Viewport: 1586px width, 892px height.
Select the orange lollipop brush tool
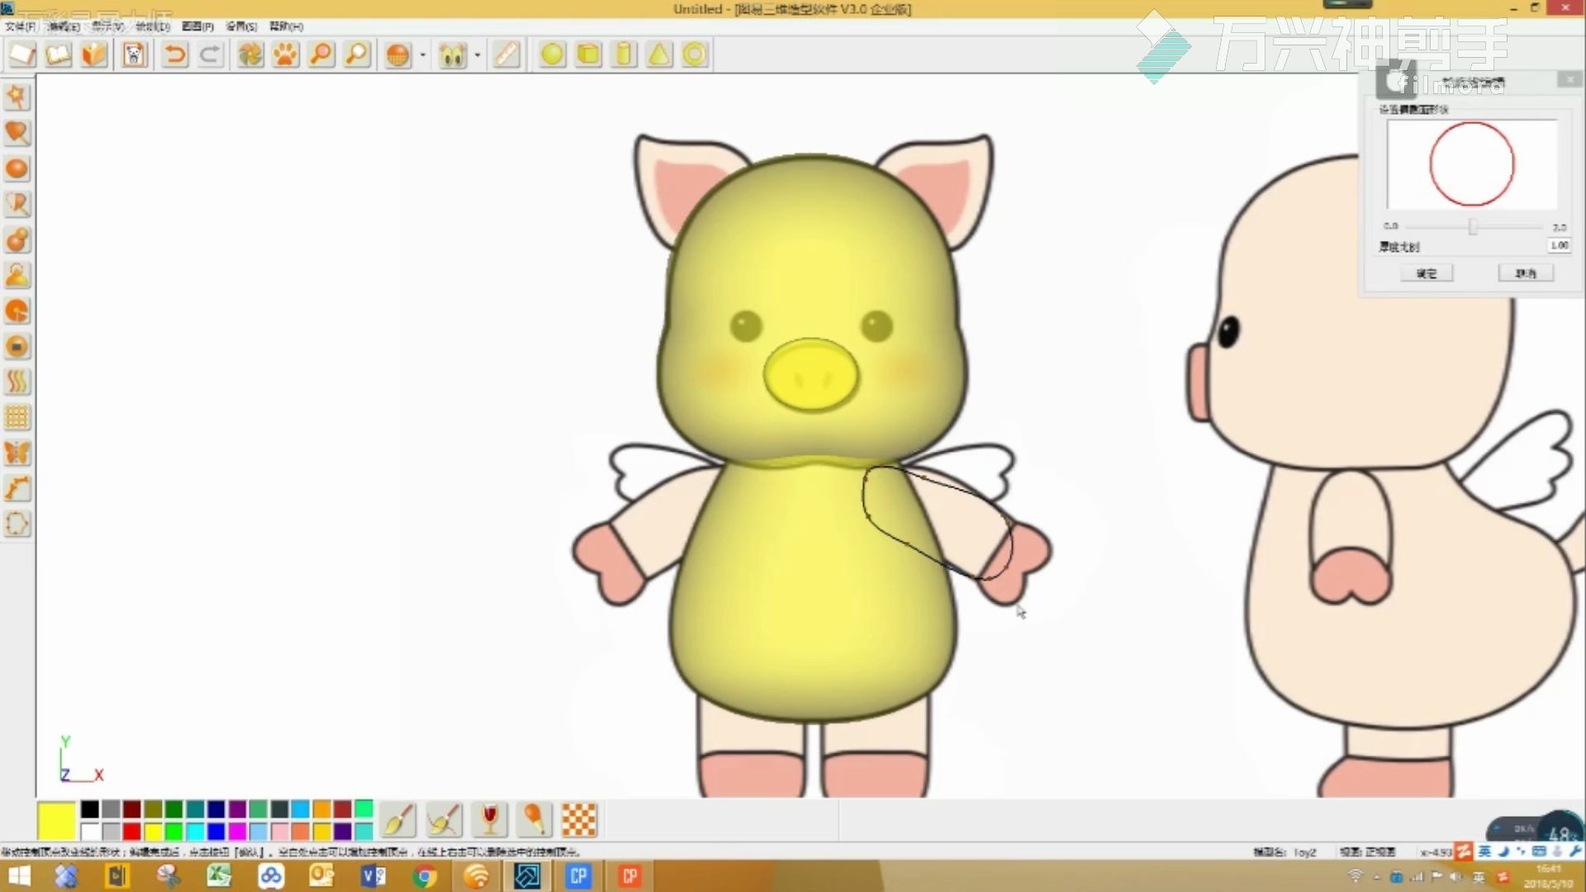534,820
